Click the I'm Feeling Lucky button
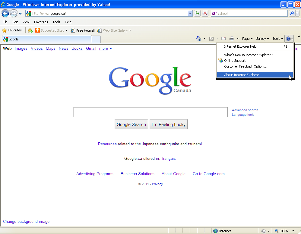 click(x=169, y=125)
